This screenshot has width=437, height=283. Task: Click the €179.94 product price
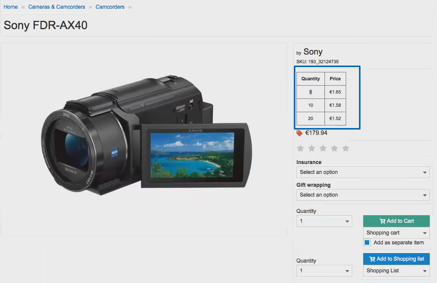coord(316,133)
